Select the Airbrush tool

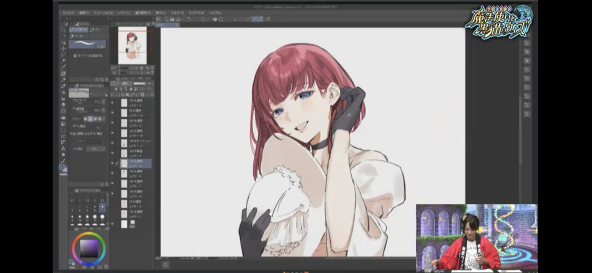click(63, 92)
